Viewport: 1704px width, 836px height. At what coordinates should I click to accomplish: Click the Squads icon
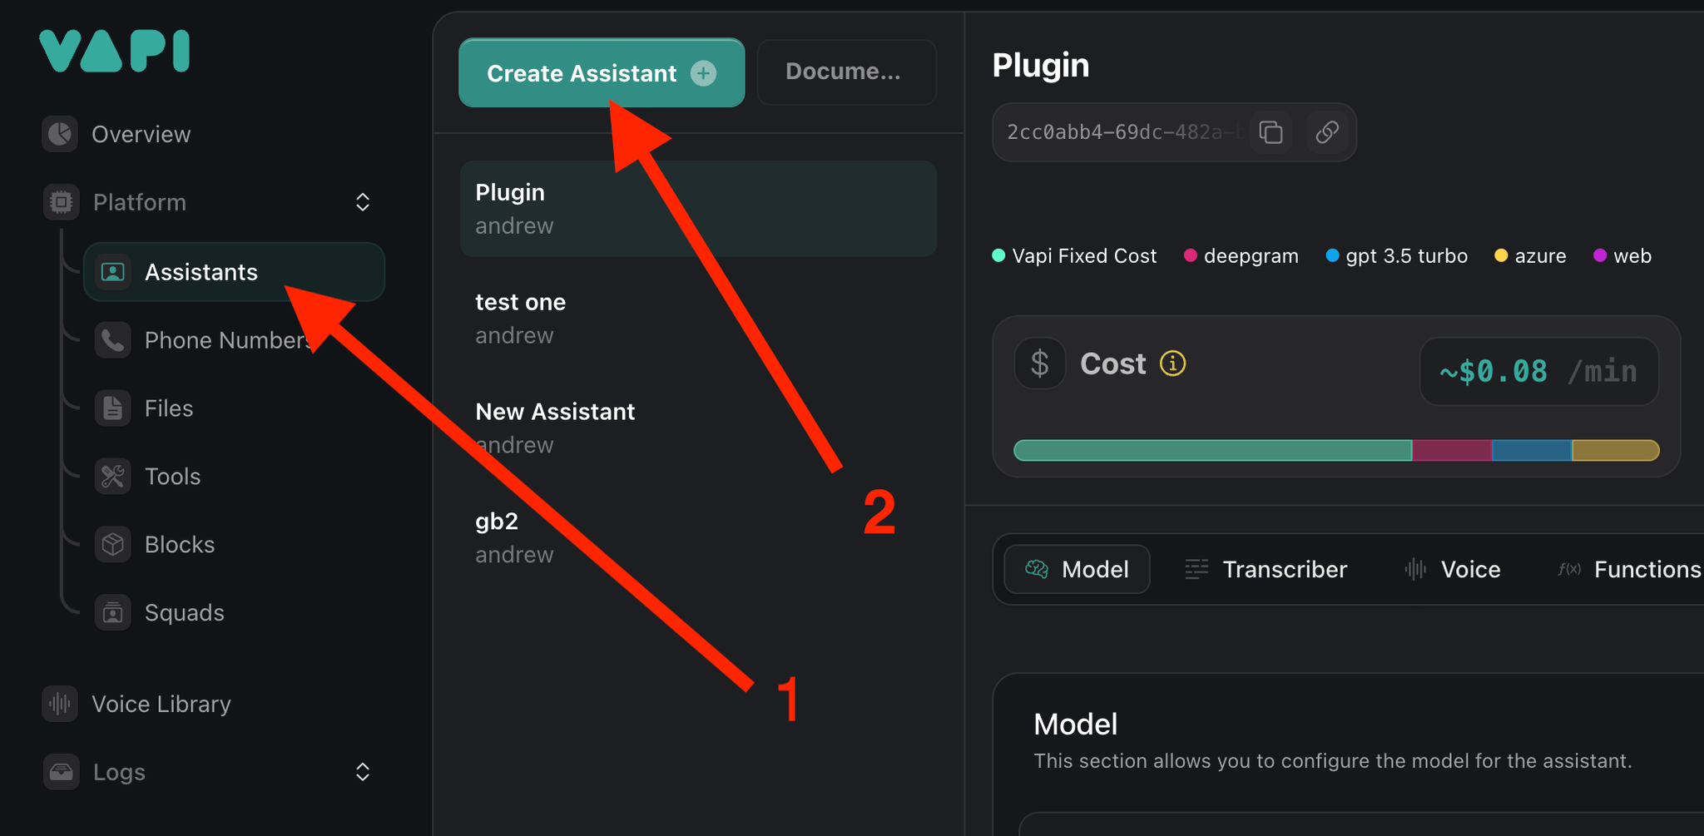112,613
